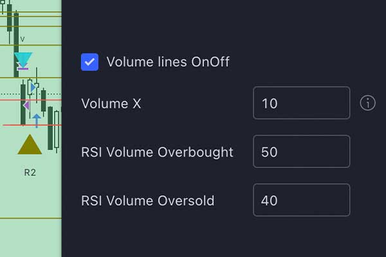Select the olive up-pointing triangle marker
The width and height of the screenshot is (386, 257).
30,145
